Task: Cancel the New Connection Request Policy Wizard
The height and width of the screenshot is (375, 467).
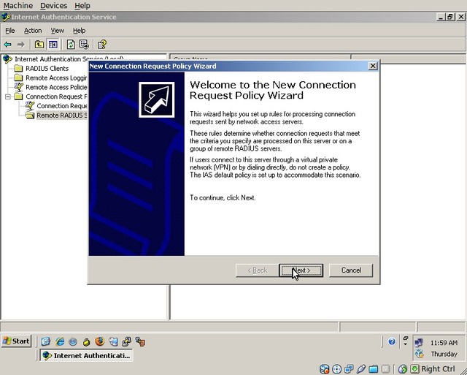Action: pyautogui.click(x=350, y=270)
